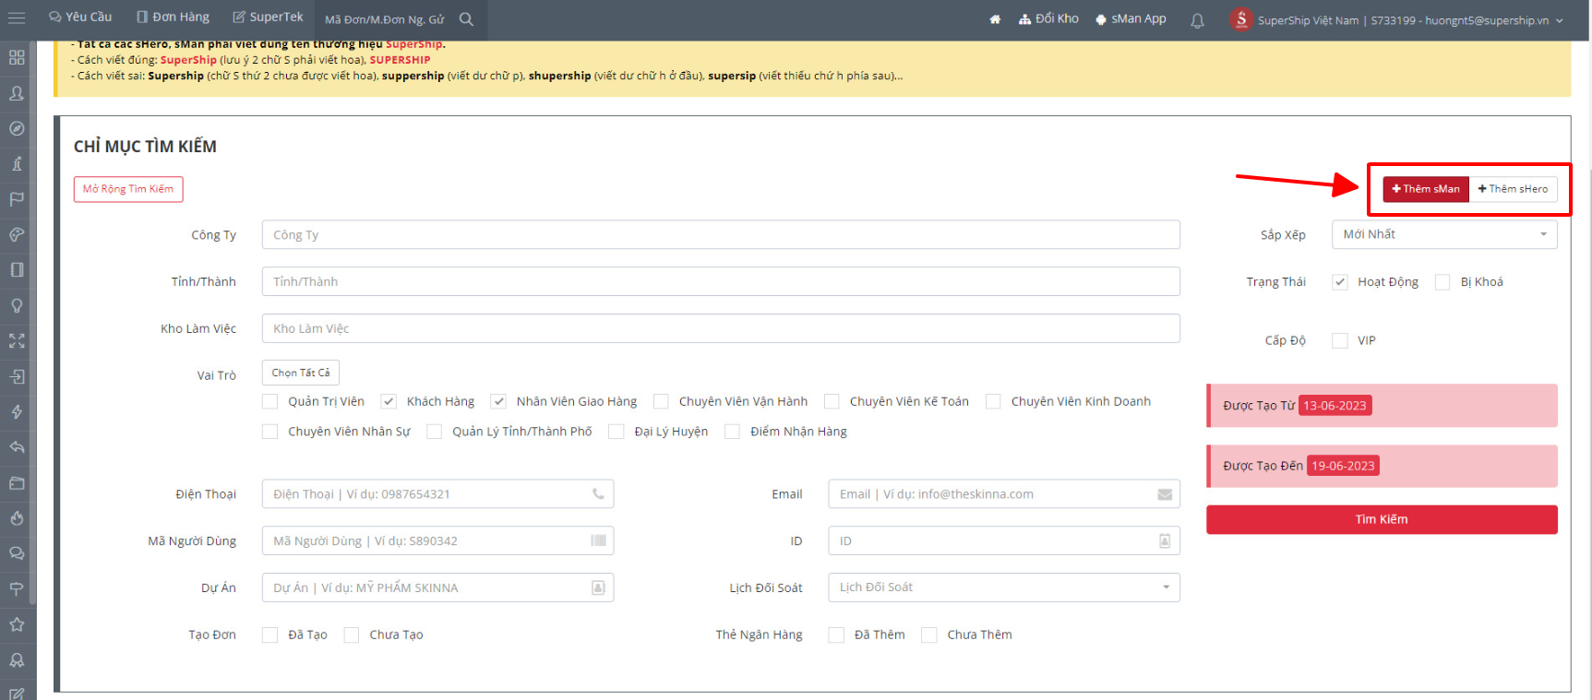Viewport: 1592px width, 700px height.
Task: Check Chuyên Viên Kinh Doanh checkbox
Action: point(993,401)
